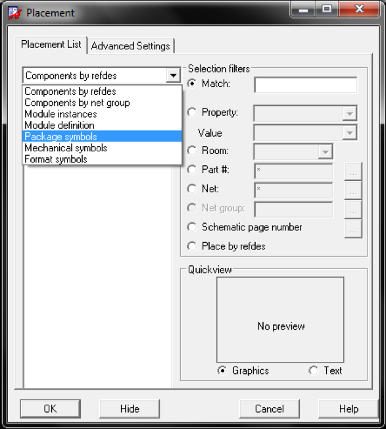This screenshot has width=386, height=429.
Task: Click browse button next to Schematic page number
Action: pyautogui.click(x=353, y=228)
